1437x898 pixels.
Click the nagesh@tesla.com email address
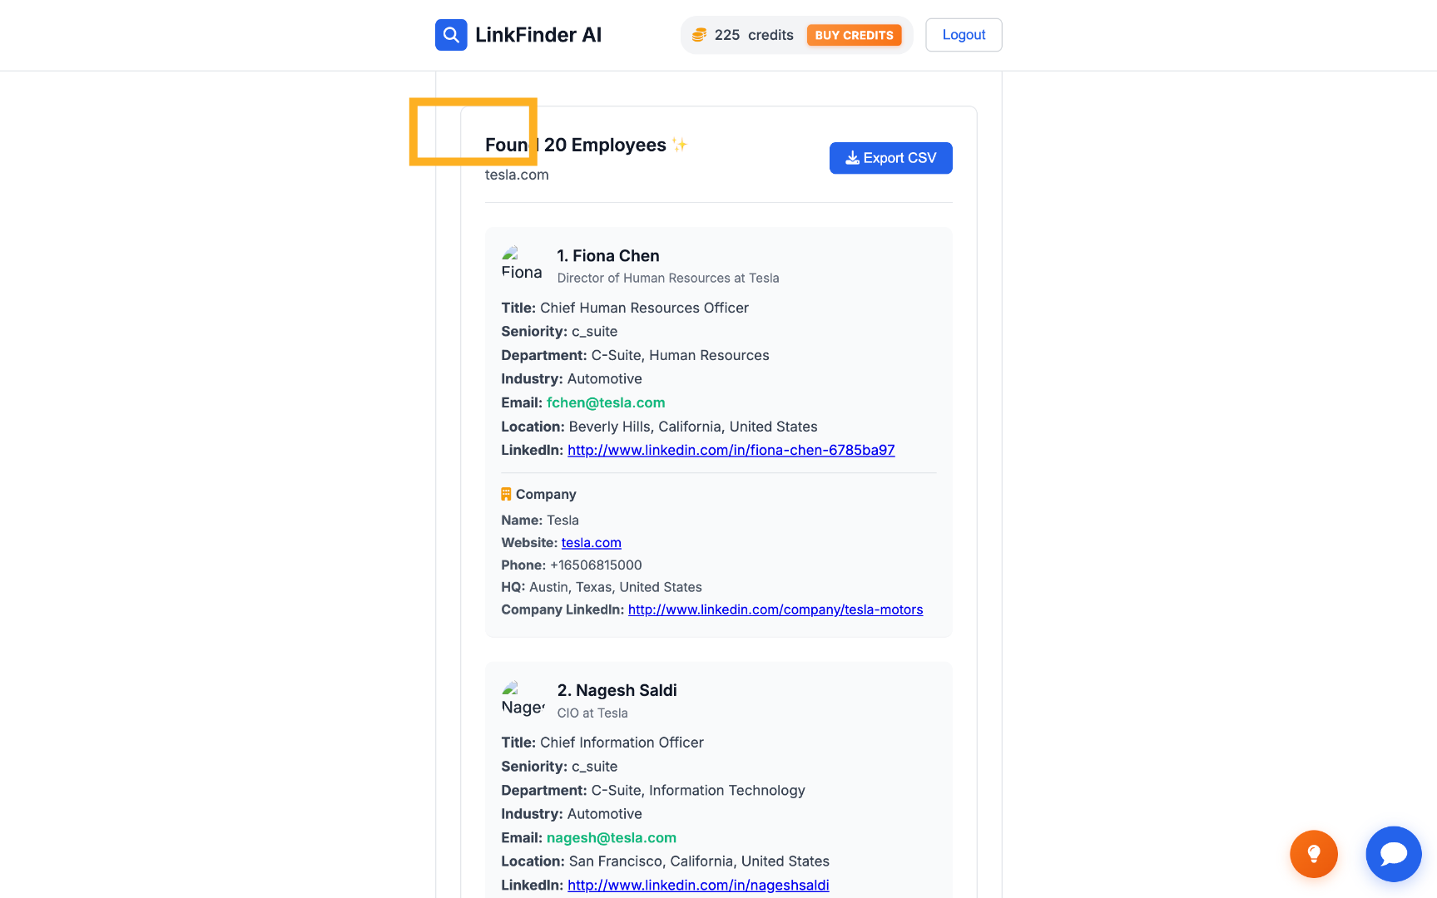612,837
